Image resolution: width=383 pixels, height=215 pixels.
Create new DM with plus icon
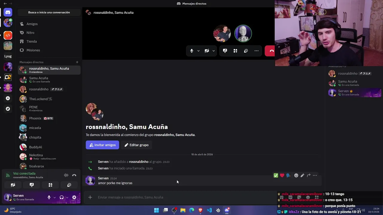[77, 62]
